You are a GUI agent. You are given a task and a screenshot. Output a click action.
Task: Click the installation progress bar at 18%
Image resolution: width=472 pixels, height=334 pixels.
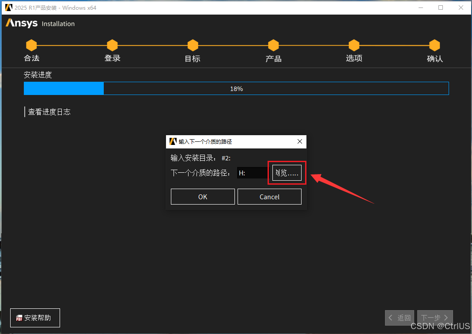coord(236,88)
